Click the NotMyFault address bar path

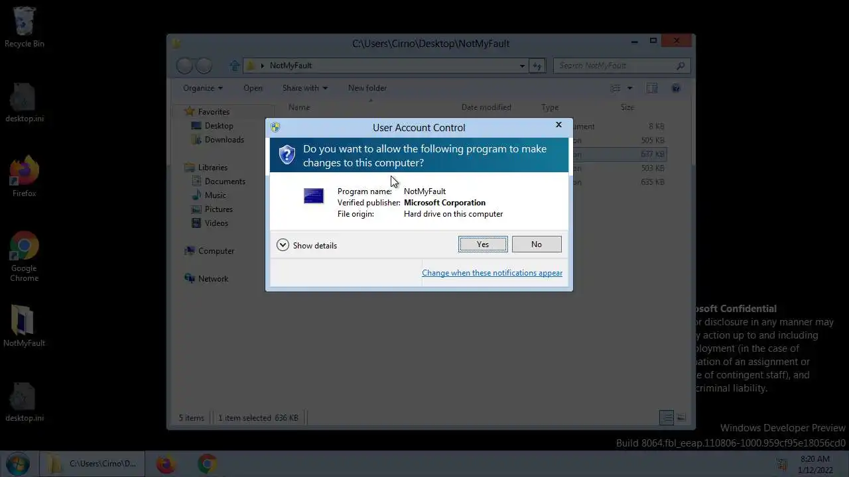pos(291,66)
